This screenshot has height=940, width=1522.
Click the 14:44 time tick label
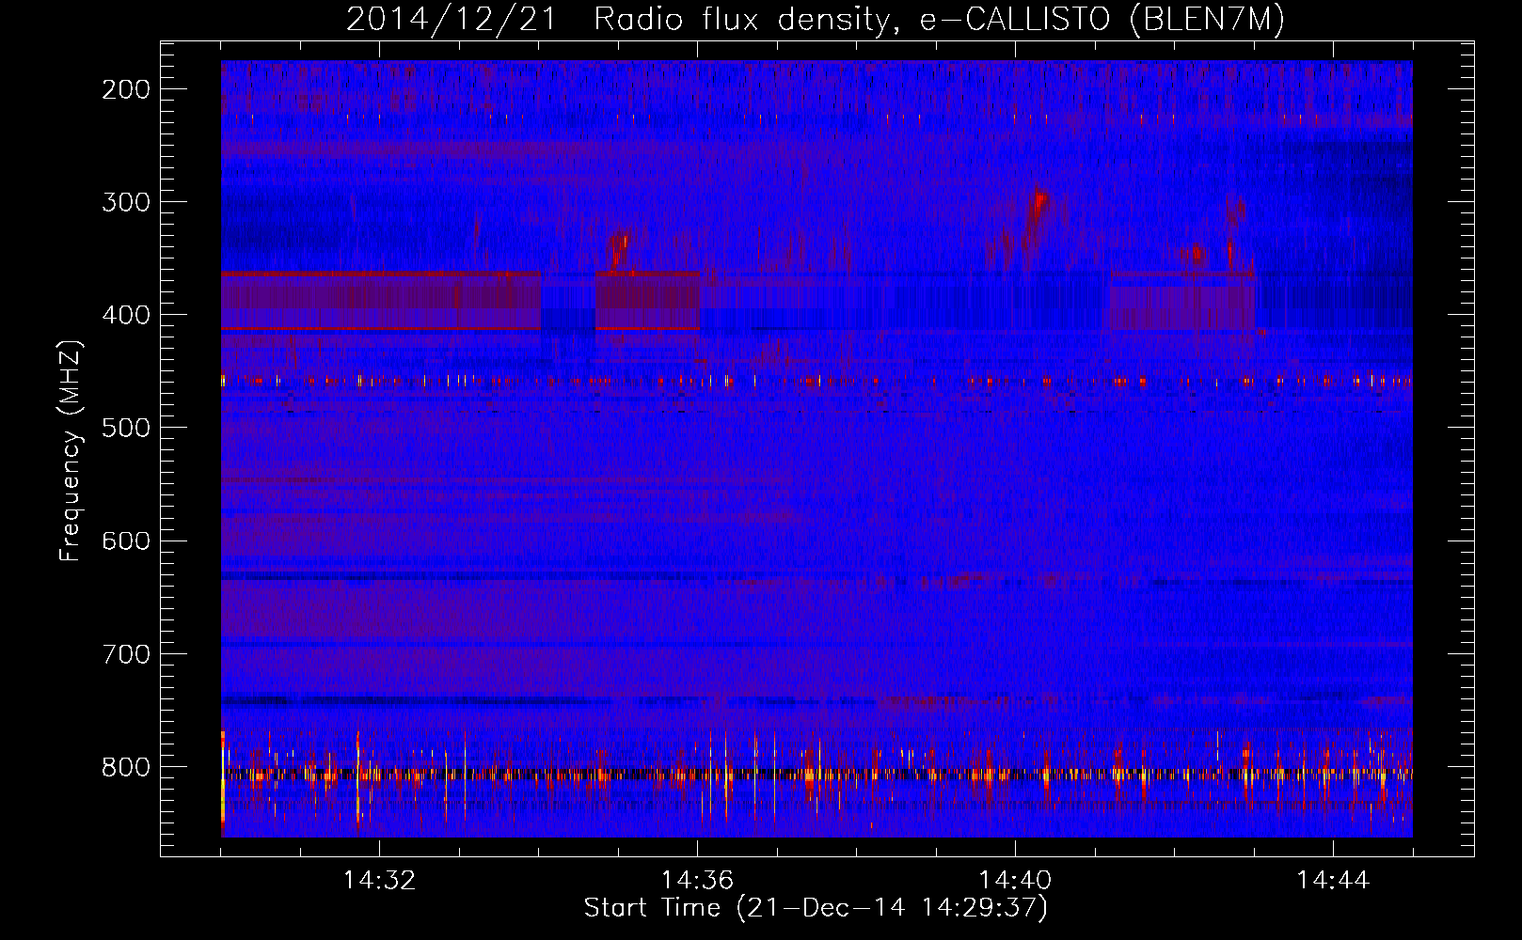pyautogui.click(x=1333, y=881)
